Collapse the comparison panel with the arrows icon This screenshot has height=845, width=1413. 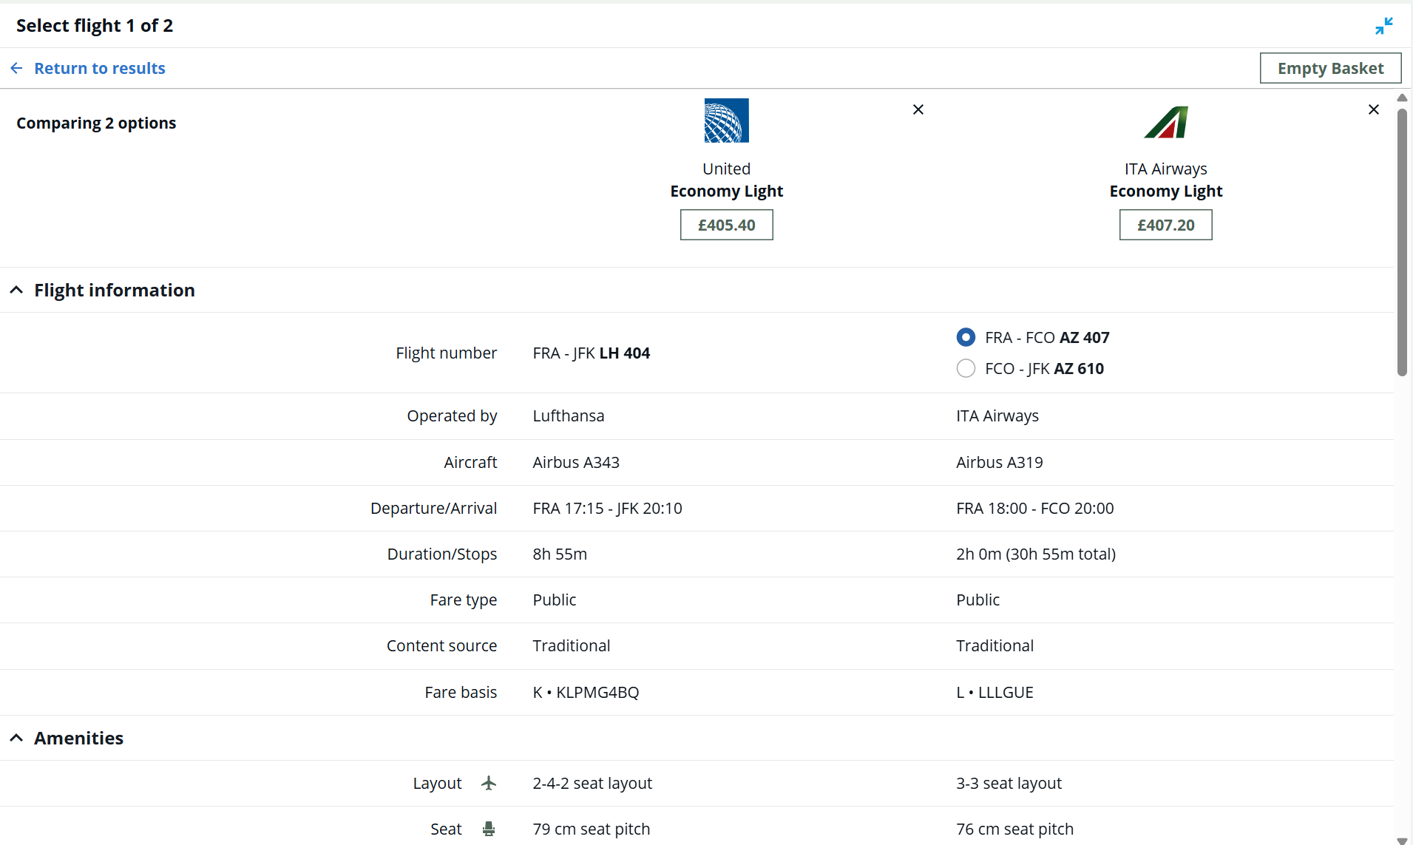tap(1383, 26)
